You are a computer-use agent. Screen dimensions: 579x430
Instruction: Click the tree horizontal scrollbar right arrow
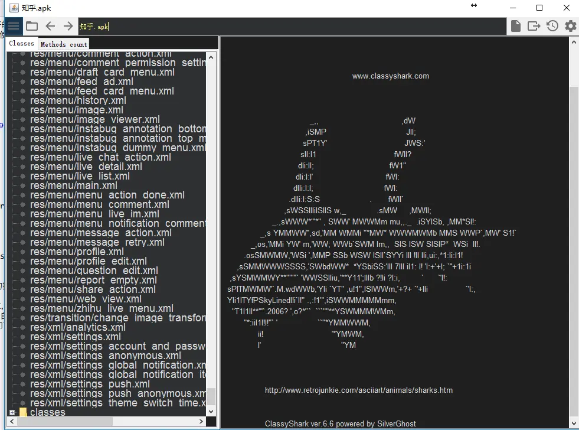point(201,422)
